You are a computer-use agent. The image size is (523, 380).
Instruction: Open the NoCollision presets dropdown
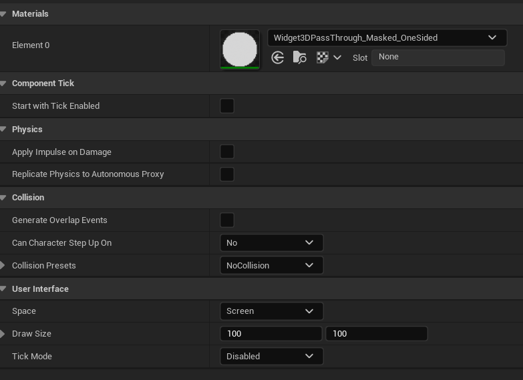[x=271, y=266]
